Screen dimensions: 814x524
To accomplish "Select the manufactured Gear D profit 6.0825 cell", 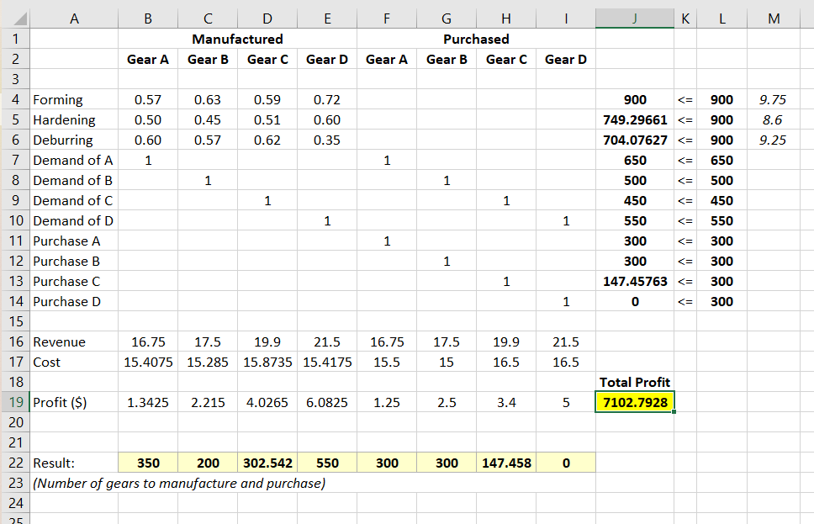I will [326, 402].
